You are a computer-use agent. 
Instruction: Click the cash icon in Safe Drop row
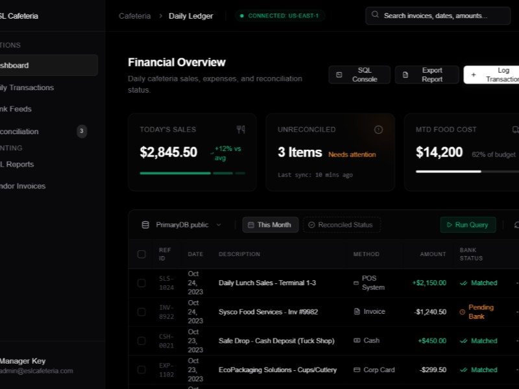point(357,340)
